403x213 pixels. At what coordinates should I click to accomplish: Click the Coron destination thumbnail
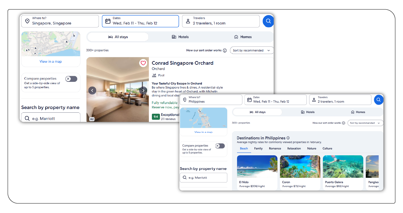click(x=300, y=166)
